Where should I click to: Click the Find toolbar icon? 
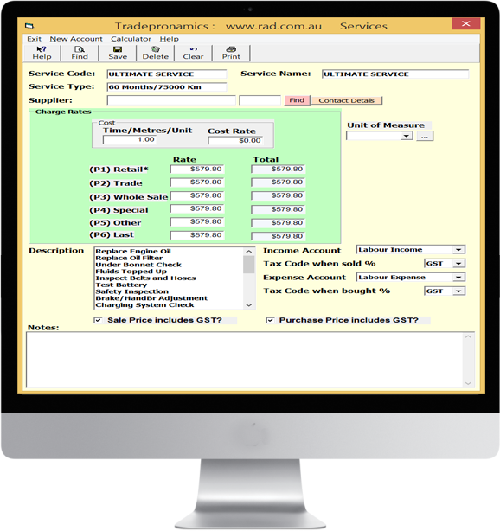tap(80, 53)
